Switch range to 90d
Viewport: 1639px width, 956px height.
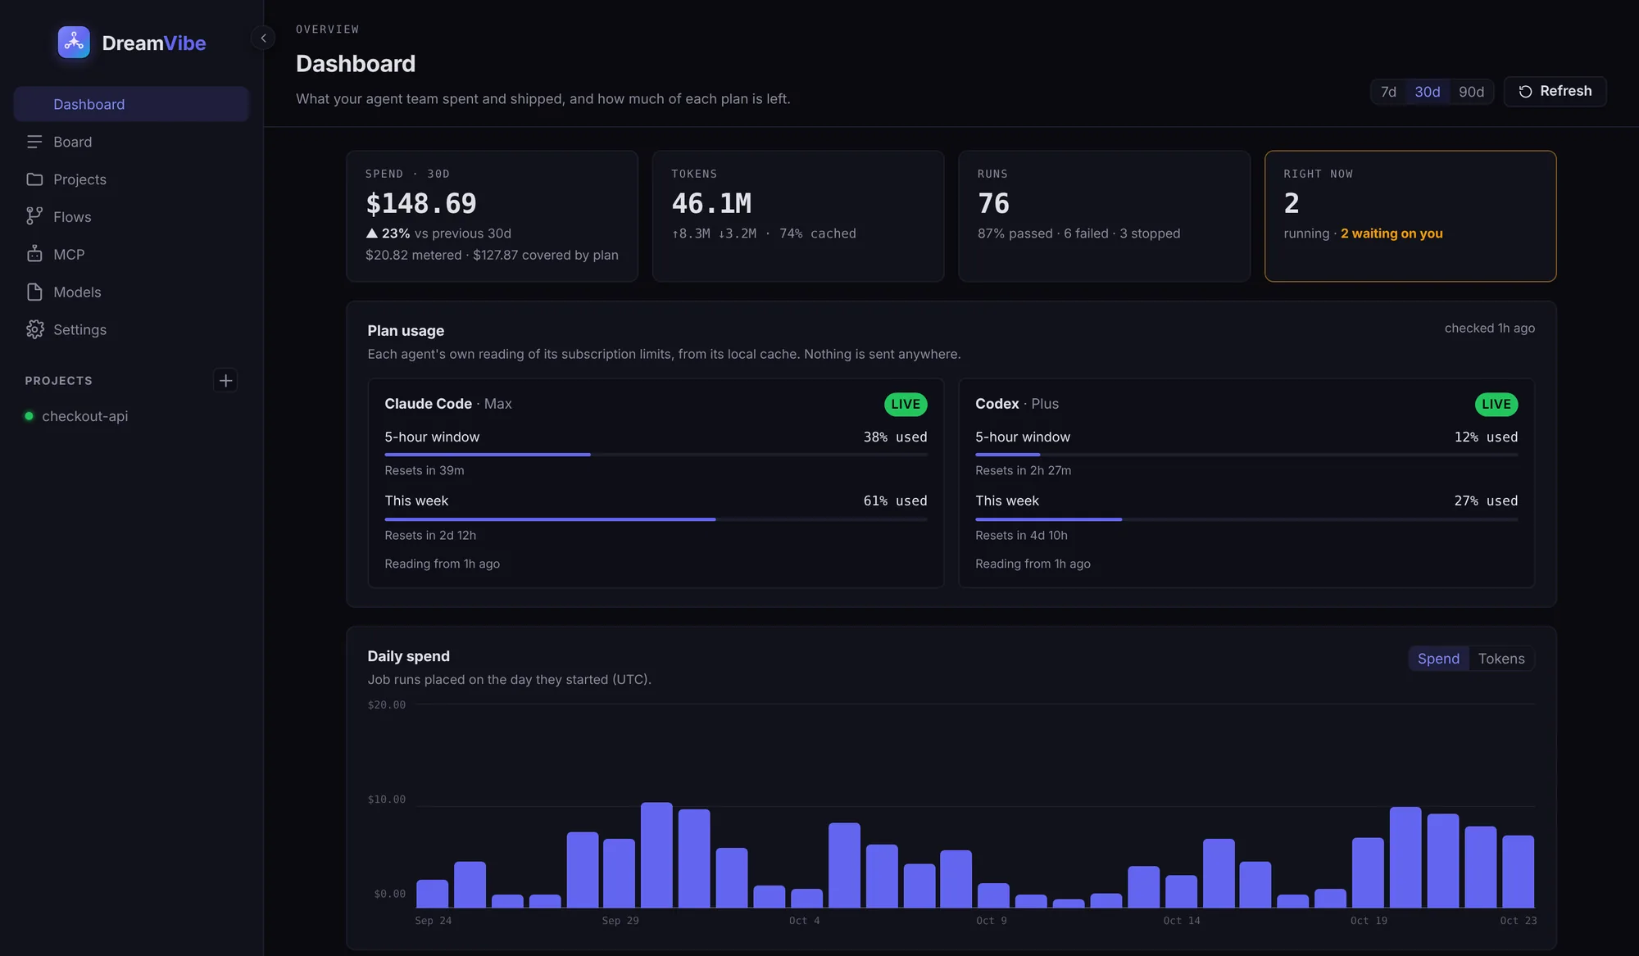pos(1471,92)
